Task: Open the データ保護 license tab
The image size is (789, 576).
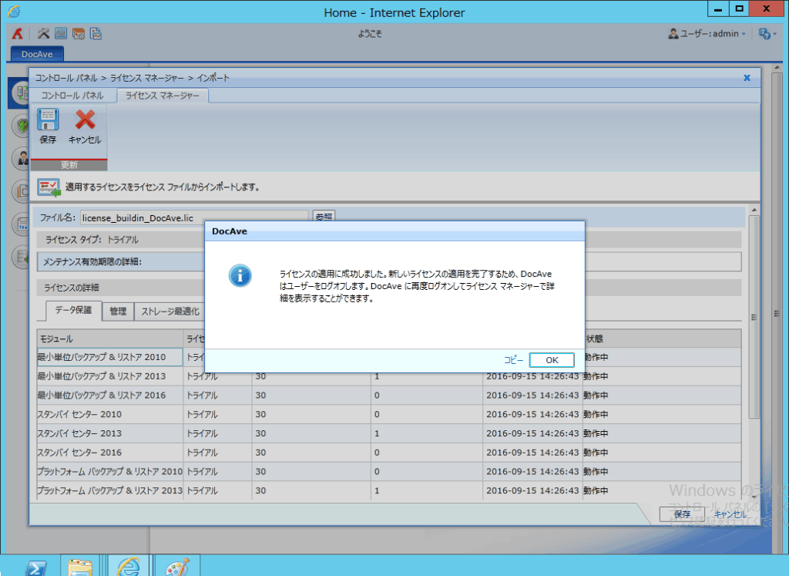Action: point(73,310)
